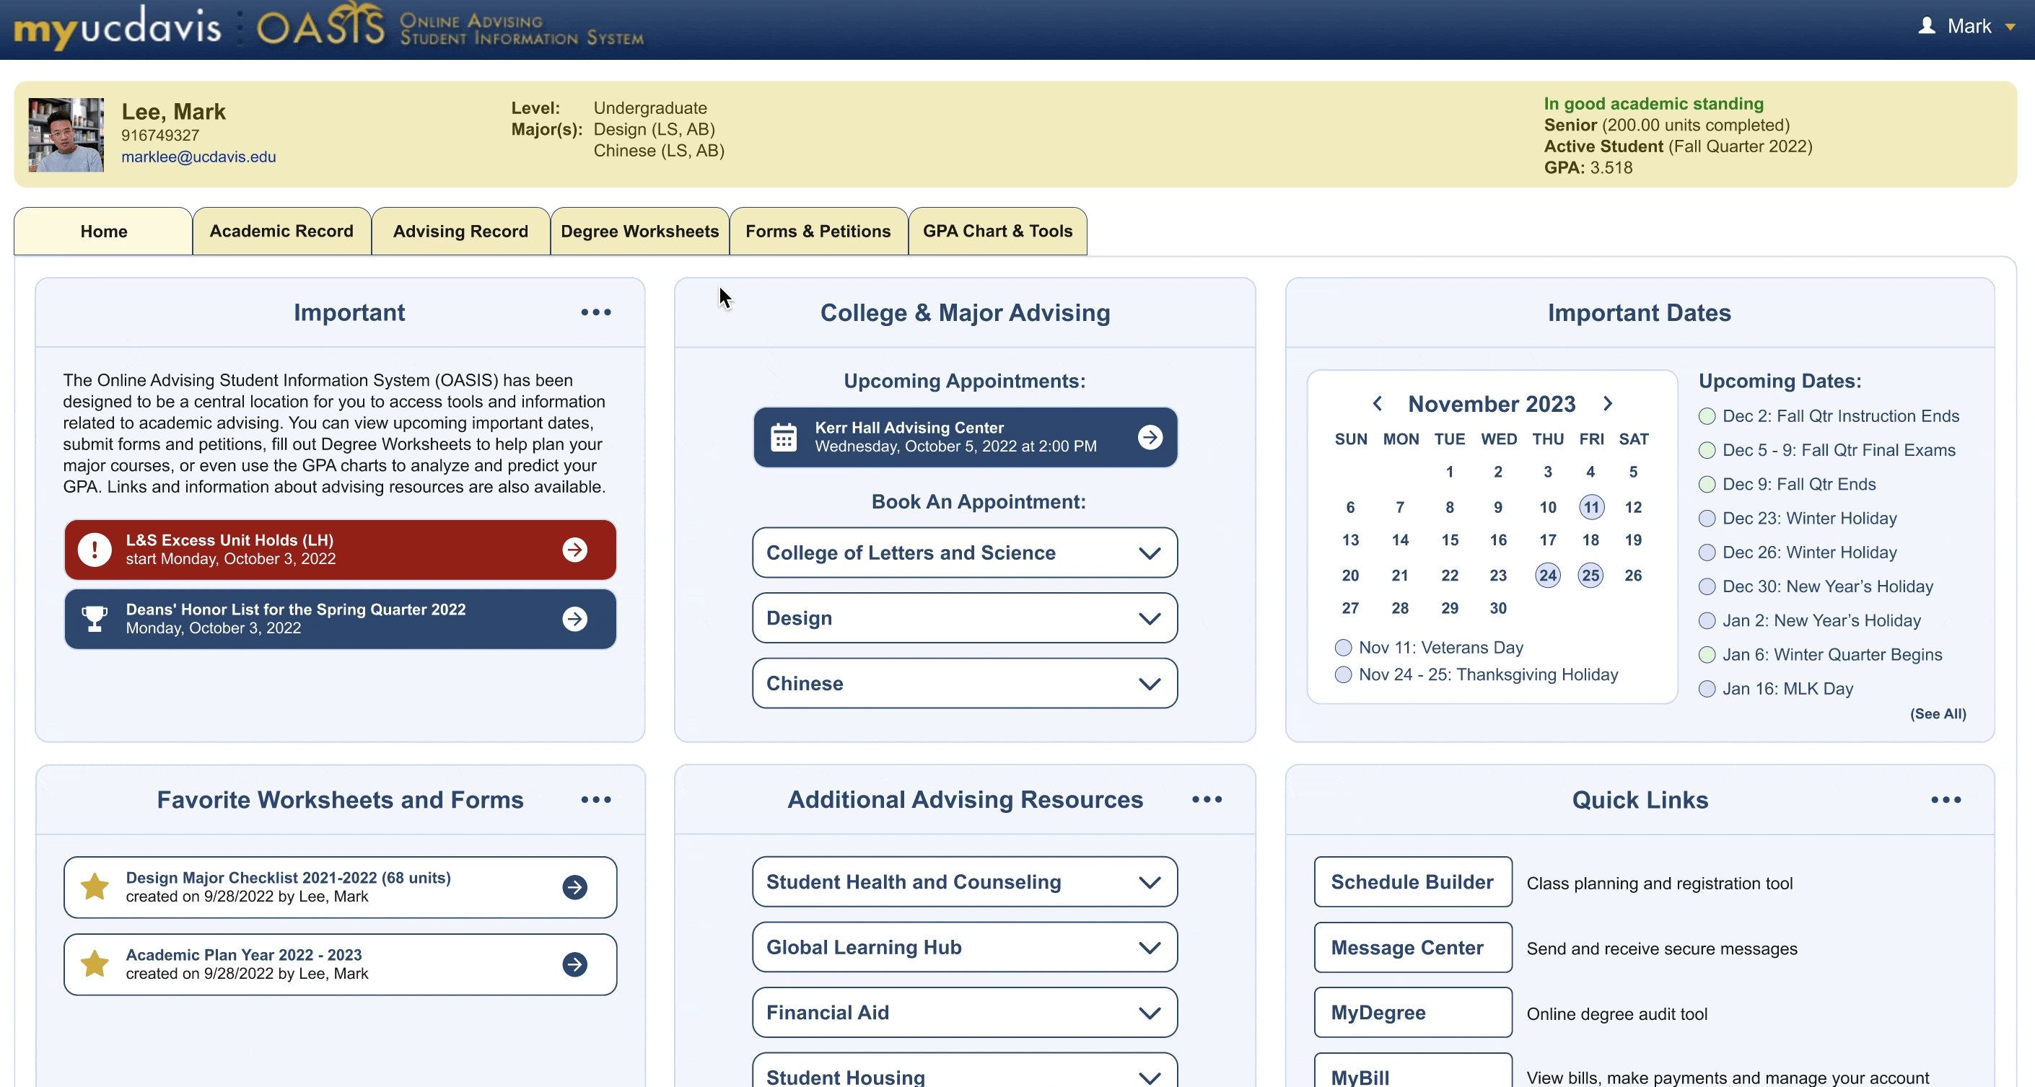Click the user profile icon top right
Viewport: 2035px width, 1087px height.
point(1926,27)
